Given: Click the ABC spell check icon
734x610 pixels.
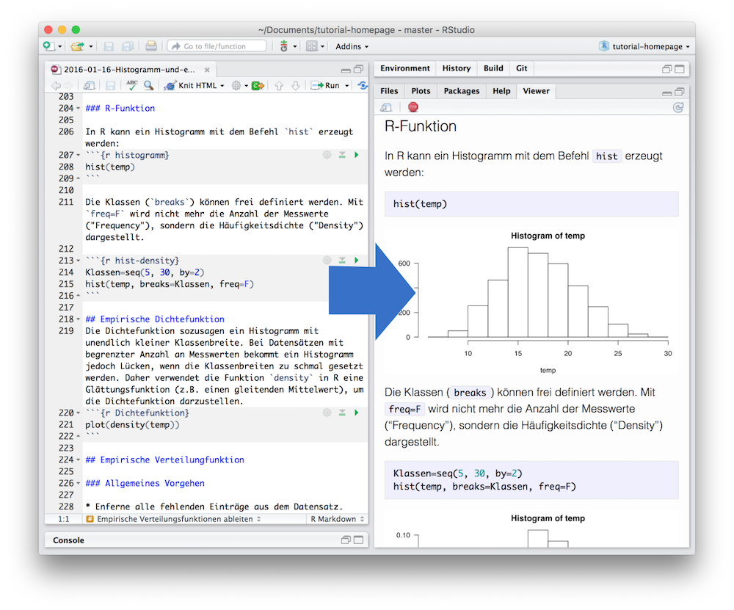Looking at the screenshot, I should tap(132, 84).
